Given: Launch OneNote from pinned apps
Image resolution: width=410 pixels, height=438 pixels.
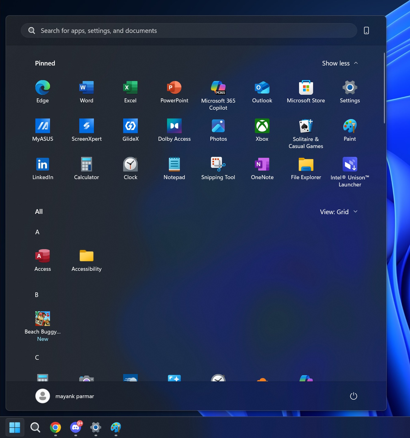Looking at the screenshot, I should (x=262, y=168).
